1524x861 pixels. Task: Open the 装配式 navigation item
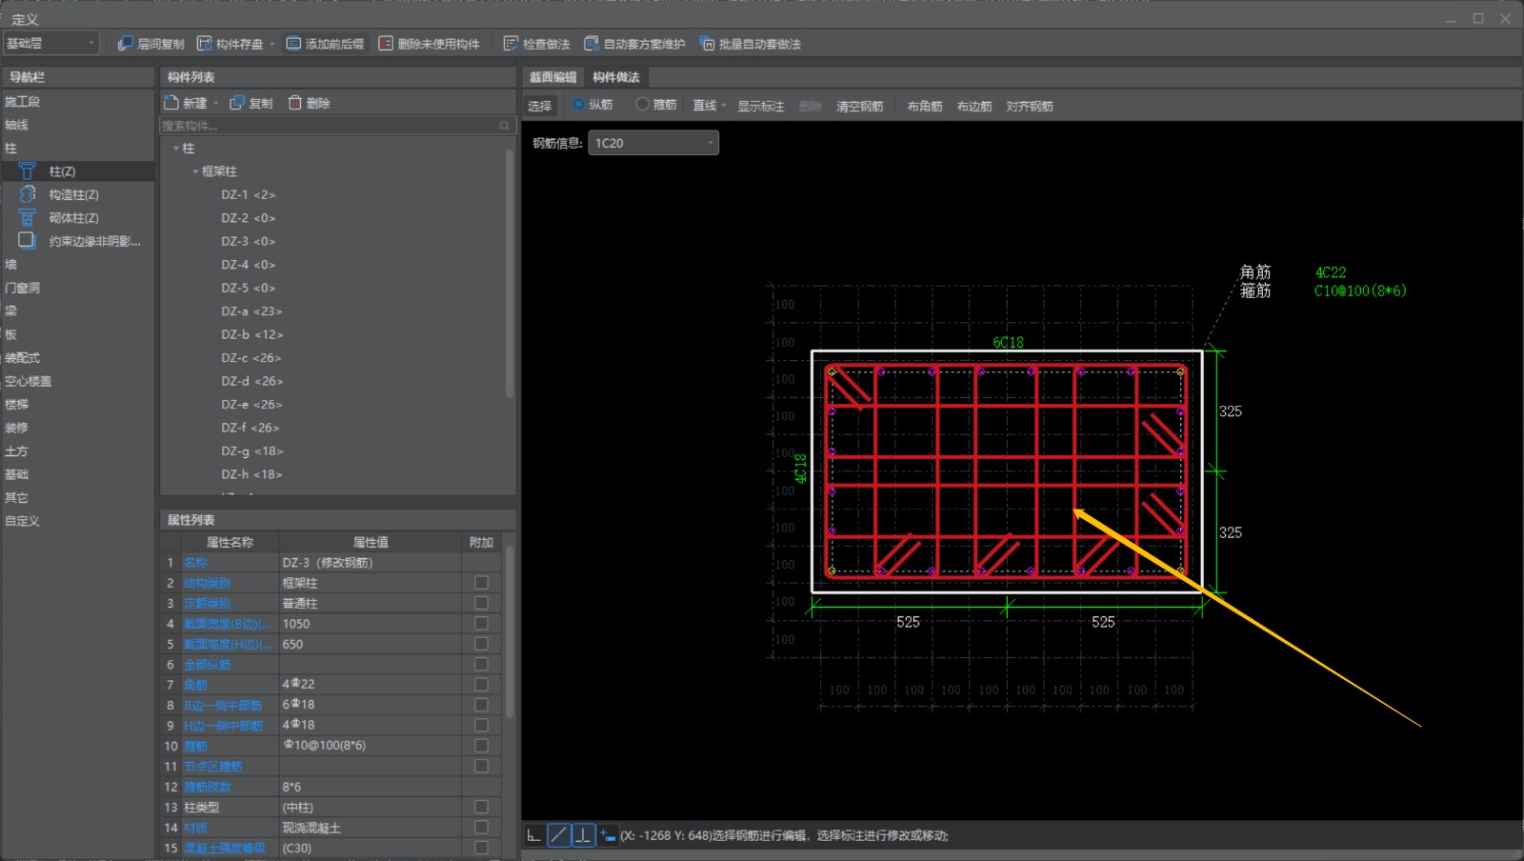pos(23,358)
